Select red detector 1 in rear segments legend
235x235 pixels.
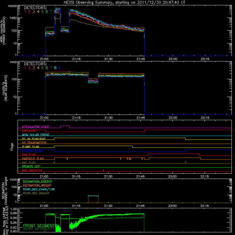click(x=25, y=68)
